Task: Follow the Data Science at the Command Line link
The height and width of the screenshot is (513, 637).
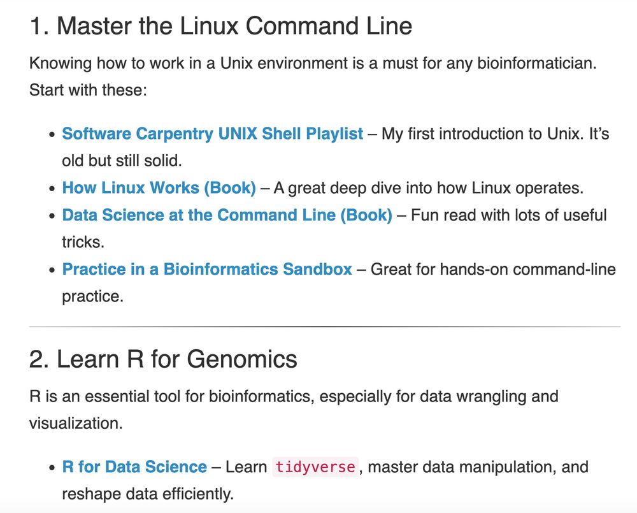Action: click(x=227, y=215)
